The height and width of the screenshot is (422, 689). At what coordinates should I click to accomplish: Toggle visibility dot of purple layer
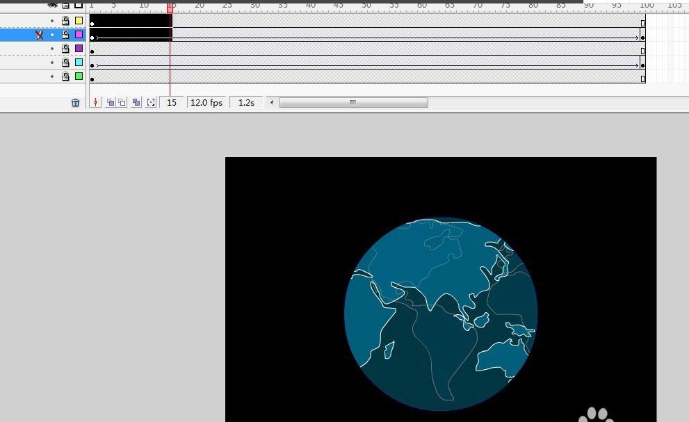coord(52,49)
